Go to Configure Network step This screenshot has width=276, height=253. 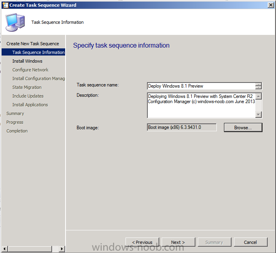30,70
